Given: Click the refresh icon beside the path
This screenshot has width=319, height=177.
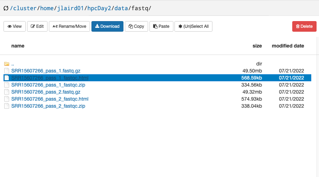Looking at the screenshot, I should click(x=6, y=8).
